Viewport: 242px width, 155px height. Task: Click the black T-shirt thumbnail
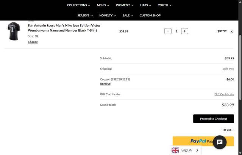(14, 31)
